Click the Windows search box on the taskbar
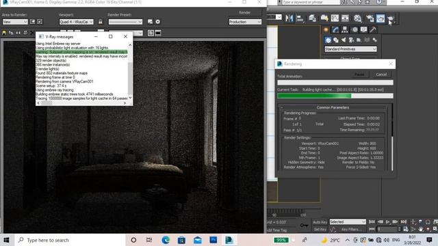This screenshot has height=246, width=438. 70,240
